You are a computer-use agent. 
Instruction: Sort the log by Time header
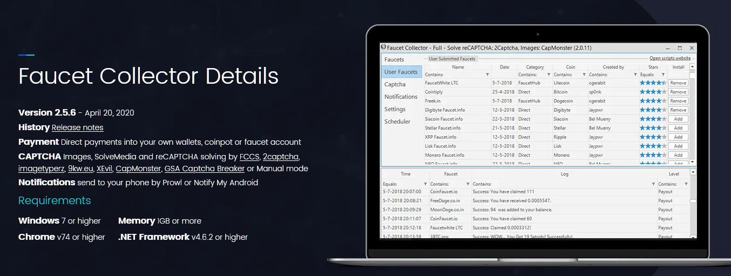tap(405, 174)
